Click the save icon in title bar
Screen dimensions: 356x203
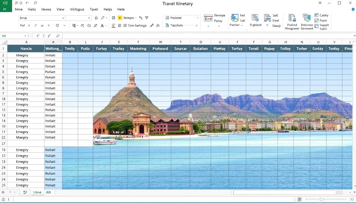coord(16,3)
